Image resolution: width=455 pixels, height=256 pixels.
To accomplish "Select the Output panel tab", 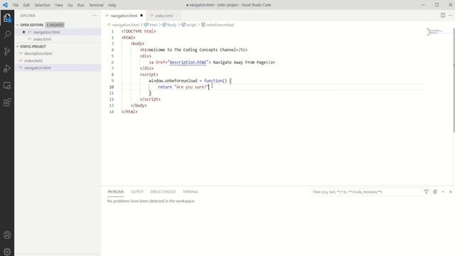I will [x=137, y=192].
